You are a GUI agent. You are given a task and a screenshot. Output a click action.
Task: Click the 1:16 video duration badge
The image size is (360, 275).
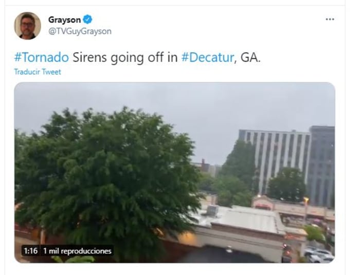click(30, 251)
